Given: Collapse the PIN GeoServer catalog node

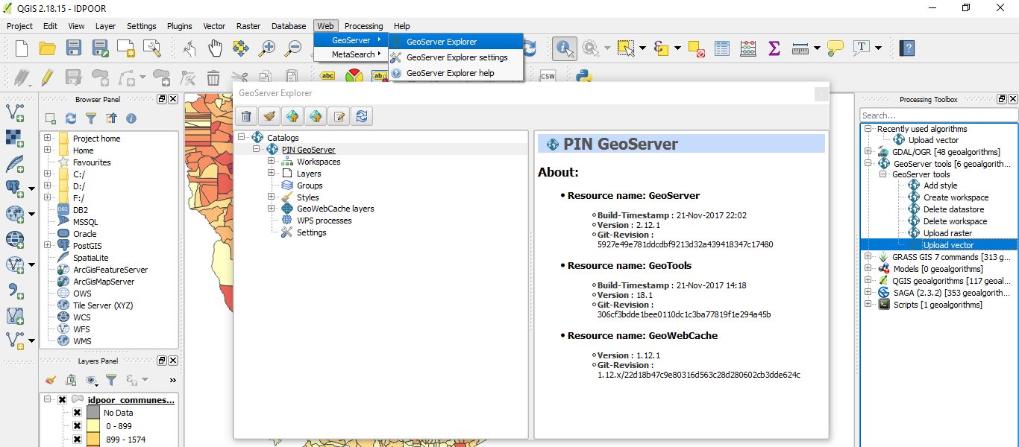Looking at the screenshot, I should click(257, 150).
